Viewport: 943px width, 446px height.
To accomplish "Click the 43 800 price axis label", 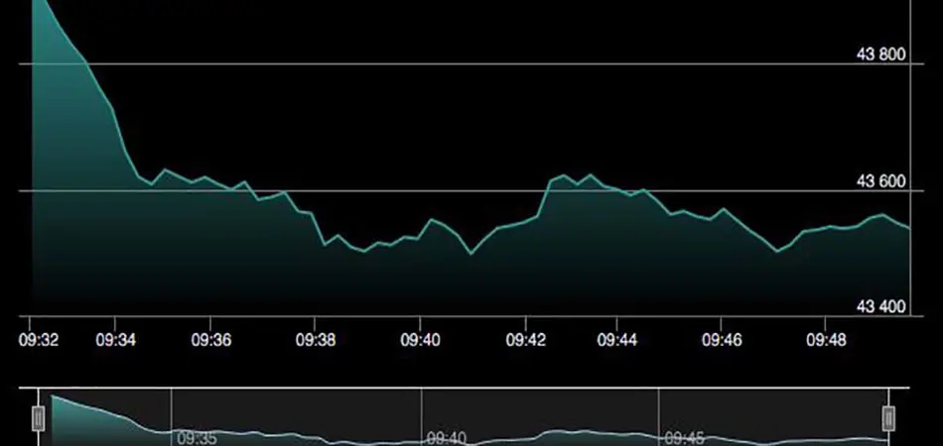I will click(x=879, y=55).
